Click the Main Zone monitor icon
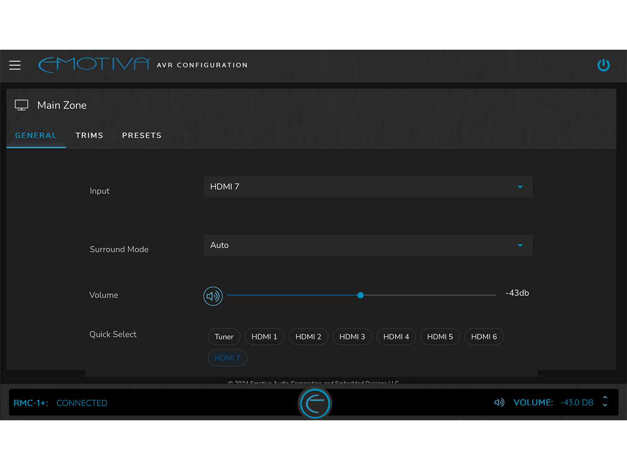Image resolution: width=627 pixels, height=470 pixels. tap(21, 105)
